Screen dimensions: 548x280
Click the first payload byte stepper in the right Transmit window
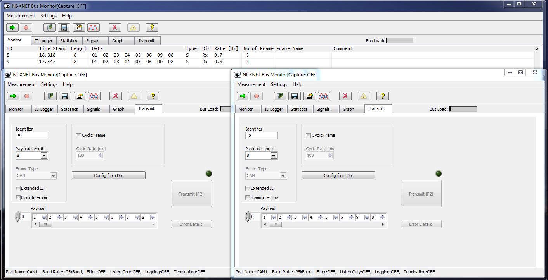(274, 218)
